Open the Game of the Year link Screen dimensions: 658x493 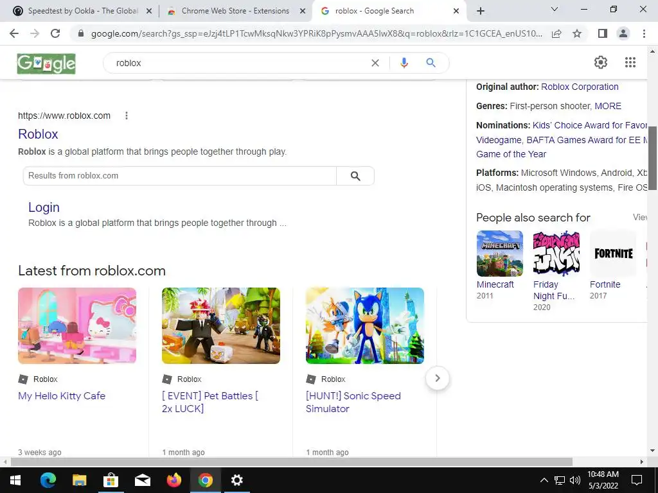pyautogui.click(x=511, y=154)
